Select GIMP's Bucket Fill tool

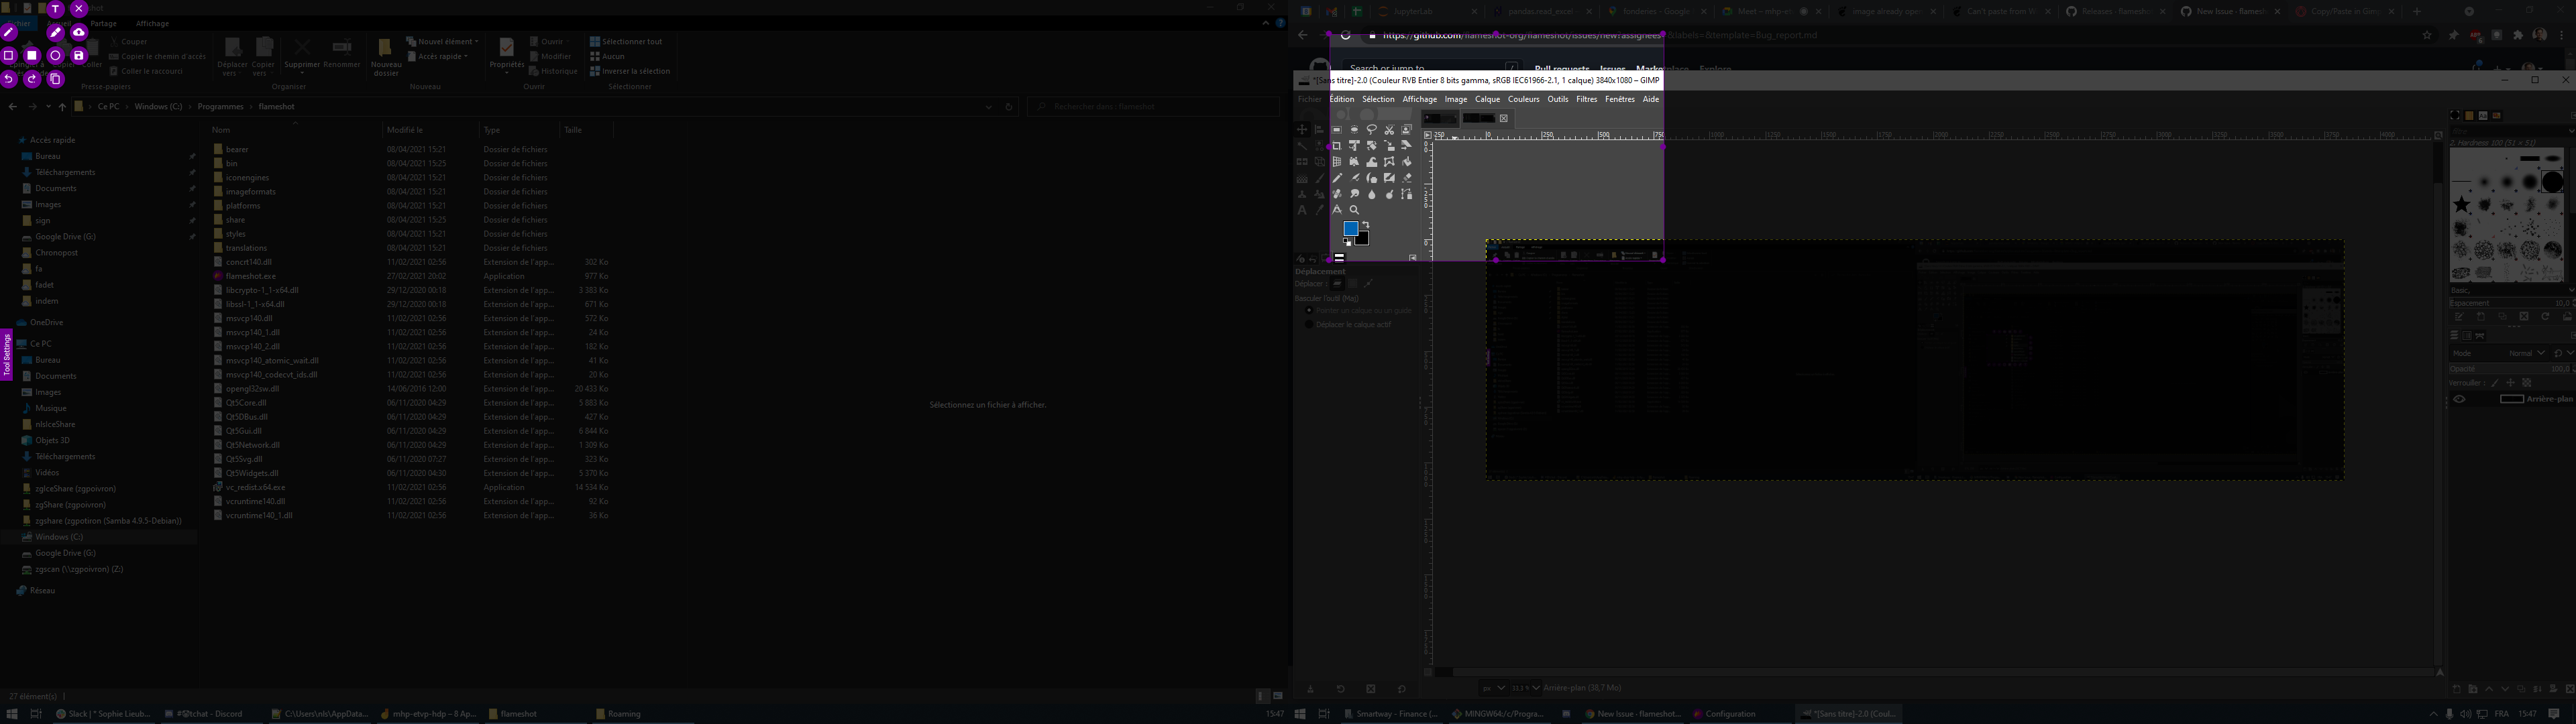(x=1407, y=161)
